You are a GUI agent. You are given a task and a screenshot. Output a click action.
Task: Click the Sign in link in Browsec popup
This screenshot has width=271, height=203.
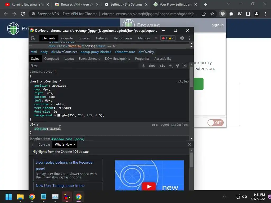218,25
